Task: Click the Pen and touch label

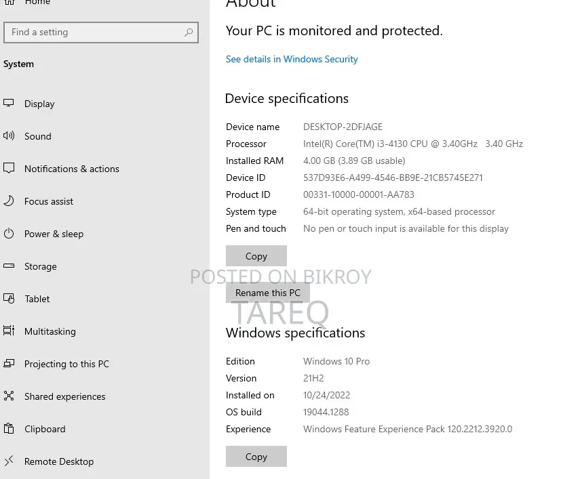Action: click(256, 228)
